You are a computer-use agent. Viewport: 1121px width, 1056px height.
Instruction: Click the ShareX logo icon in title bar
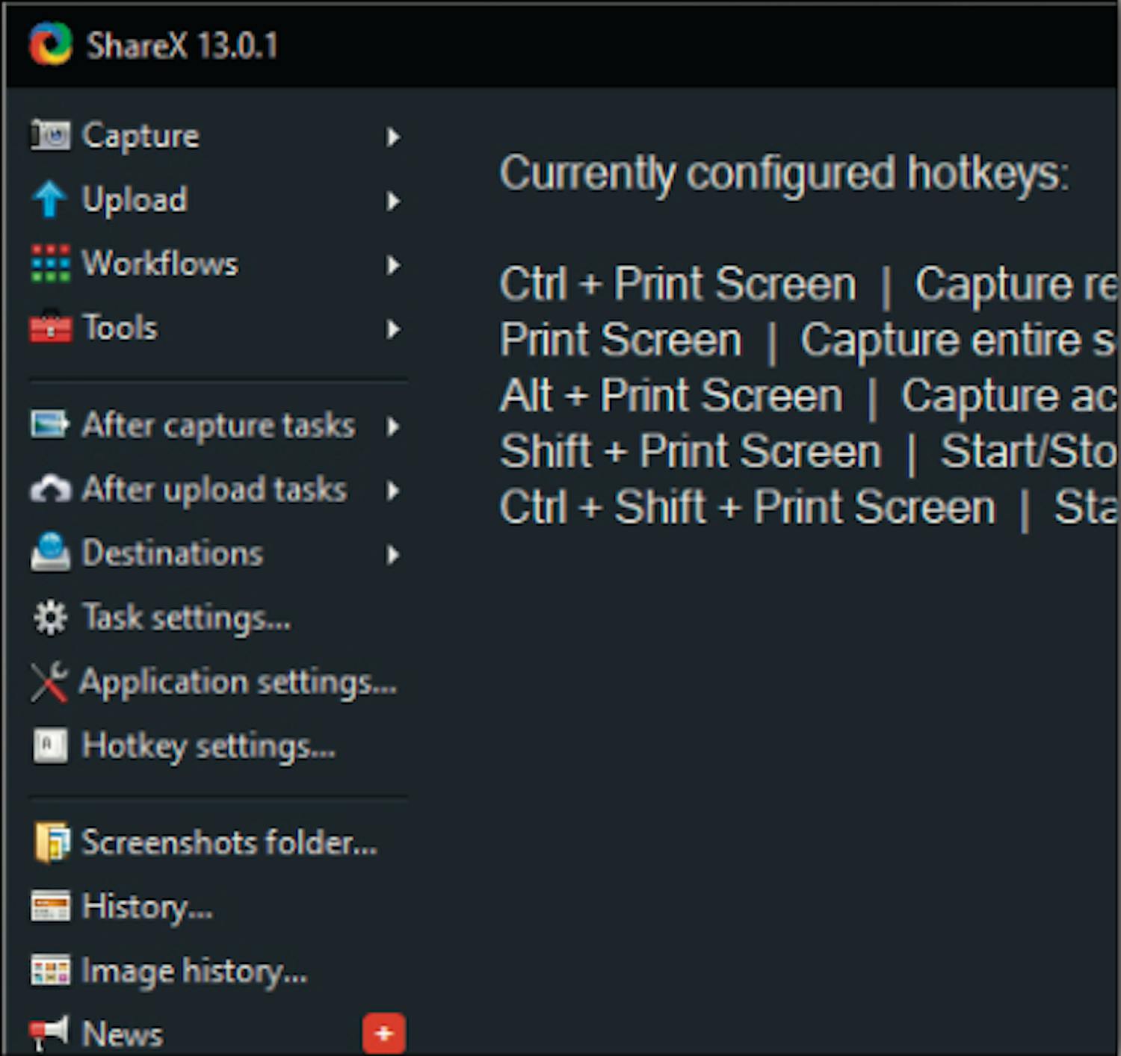(50, 44)
